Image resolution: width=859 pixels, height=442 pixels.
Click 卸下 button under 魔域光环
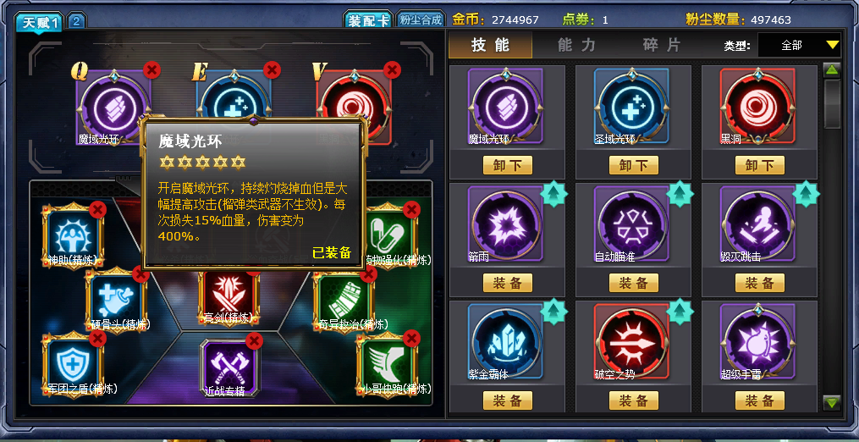[507, 165]
